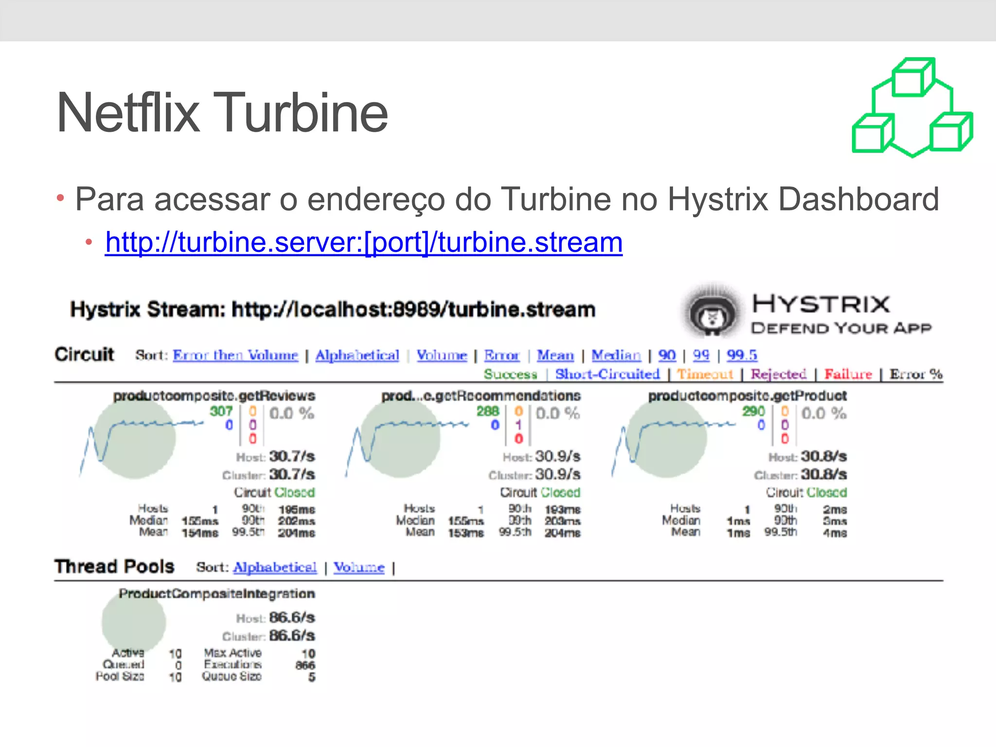The height and width of the screenshot is (747, 996).
Task: Sort circuits by 90th percentile
Action: [667, 355]
